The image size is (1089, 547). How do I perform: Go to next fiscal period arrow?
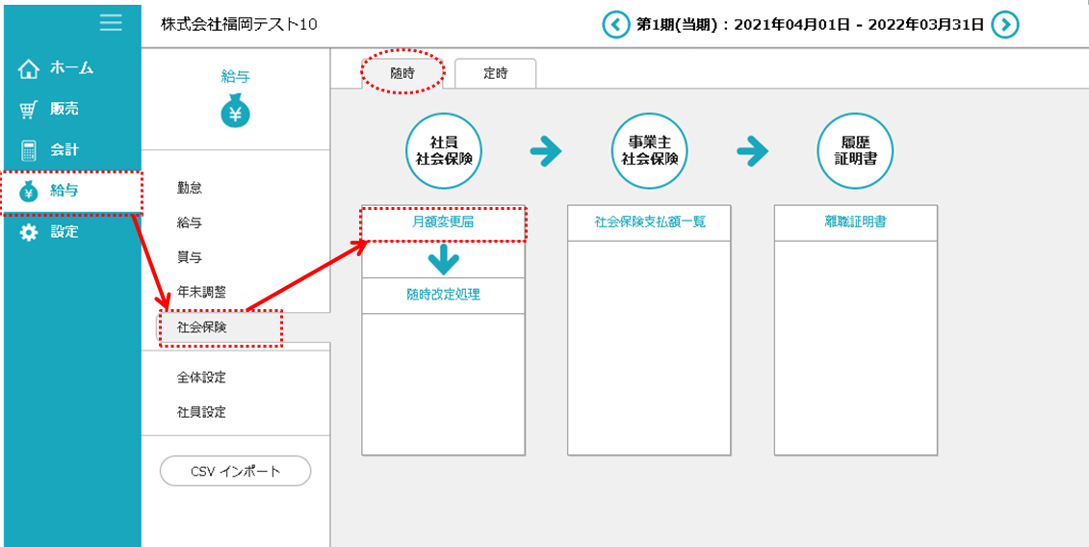(x=1005, y=24)
